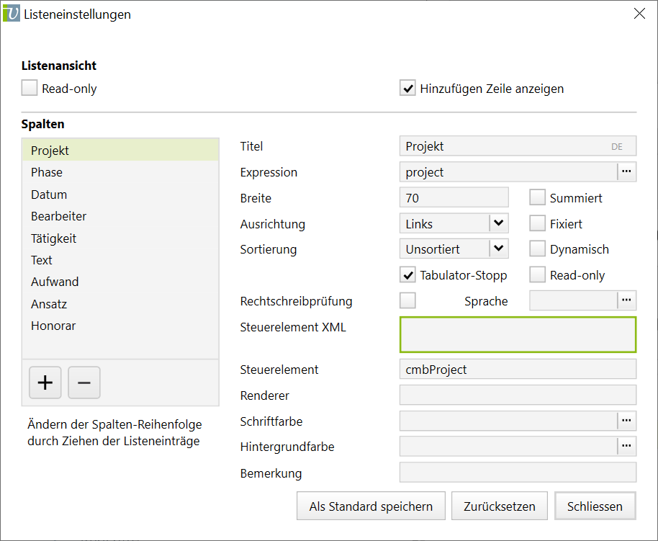Select the Datum column in the list
The image size is (658, 541).
(49, 195)
